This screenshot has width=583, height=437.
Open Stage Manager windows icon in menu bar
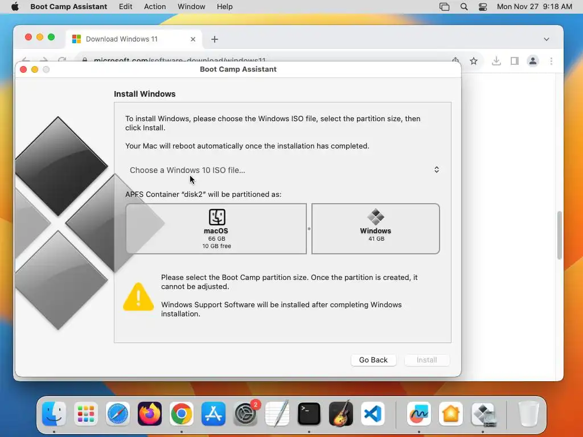click(444, 7)
